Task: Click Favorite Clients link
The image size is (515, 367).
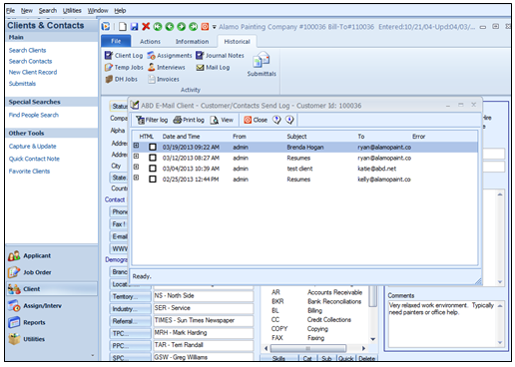Action: click(29, 172)
